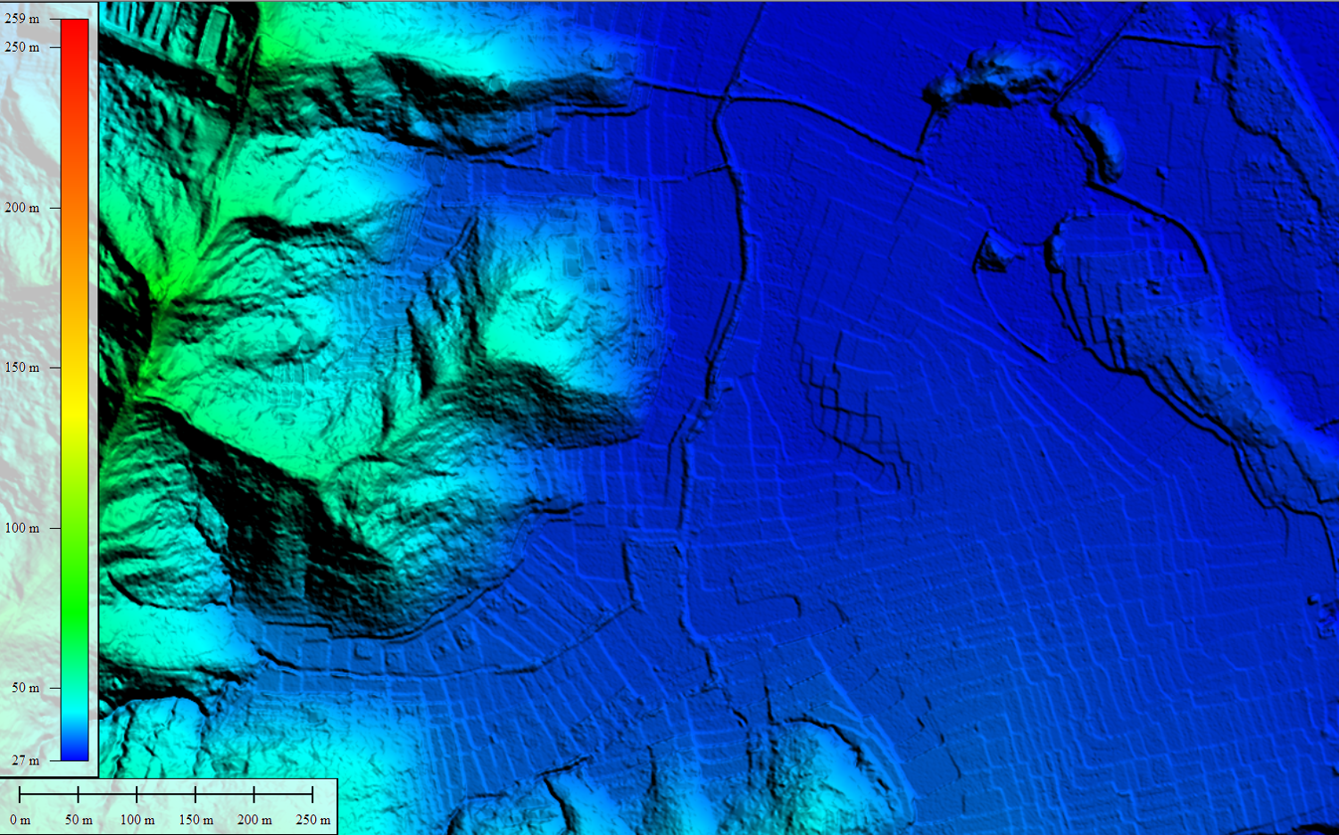Click the 100 m tick mark on the color legend

click(x=55, y=528)
